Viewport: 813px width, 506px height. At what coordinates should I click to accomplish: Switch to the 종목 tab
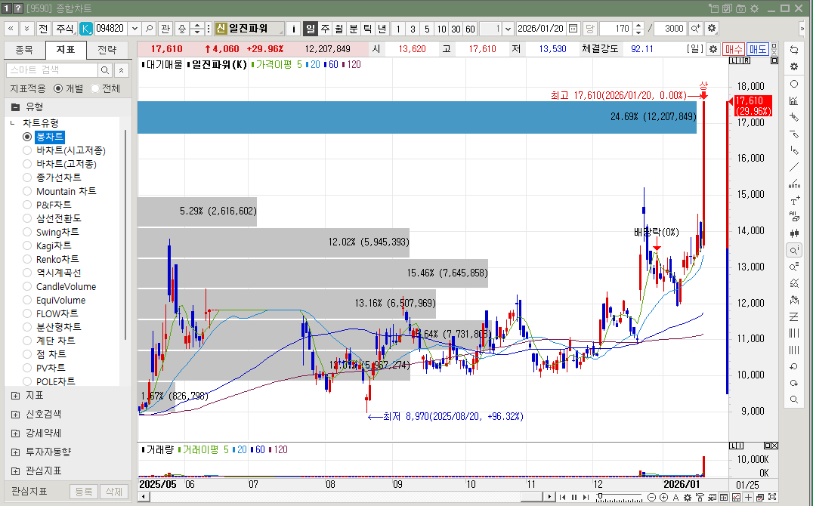coord(24,50)
